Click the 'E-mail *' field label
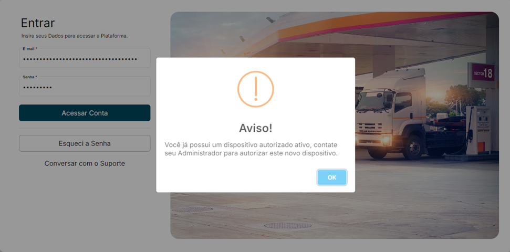Viewport: 510px width, 252px height. 30,48
